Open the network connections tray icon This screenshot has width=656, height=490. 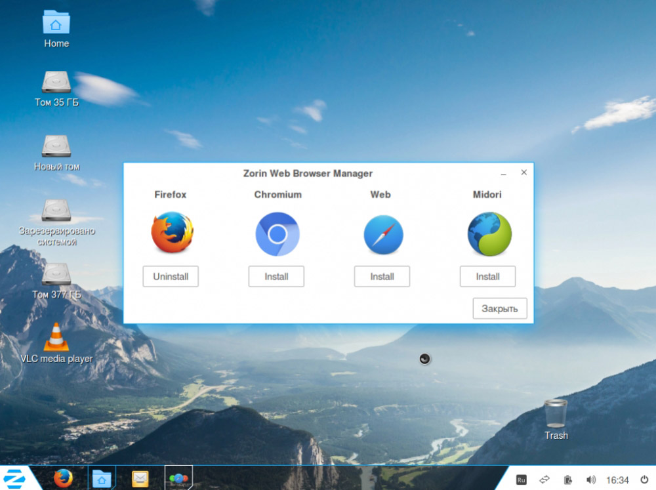tap(544, 480)
